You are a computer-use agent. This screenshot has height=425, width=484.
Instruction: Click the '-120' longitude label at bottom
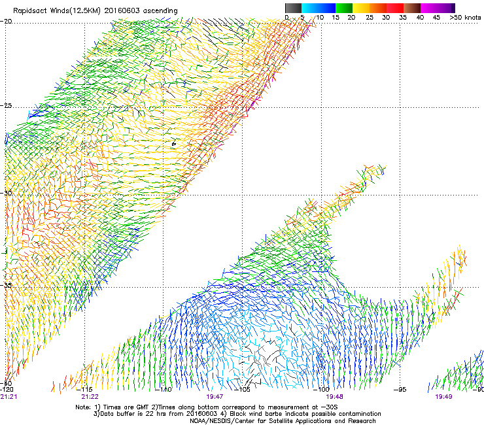tap(7, 390)
